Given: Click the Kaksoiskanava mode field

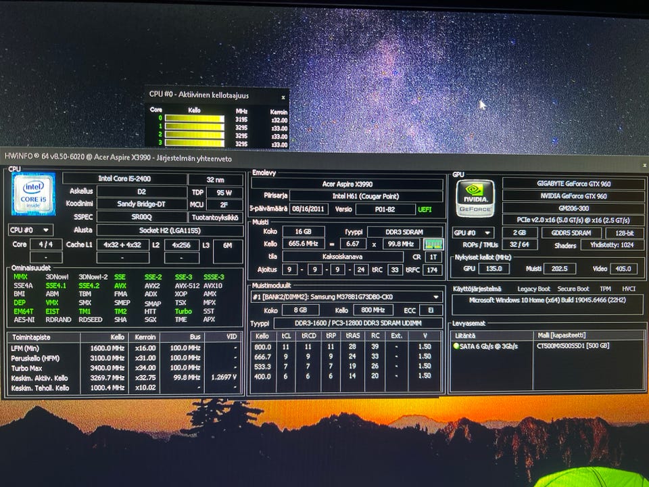Looking at the screenshot, I should point(342,257).
